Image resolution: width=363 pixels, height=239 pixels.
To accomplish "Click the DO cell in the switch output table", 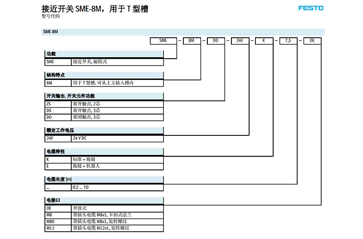I will pyautogui.click(x=58, y=117).
